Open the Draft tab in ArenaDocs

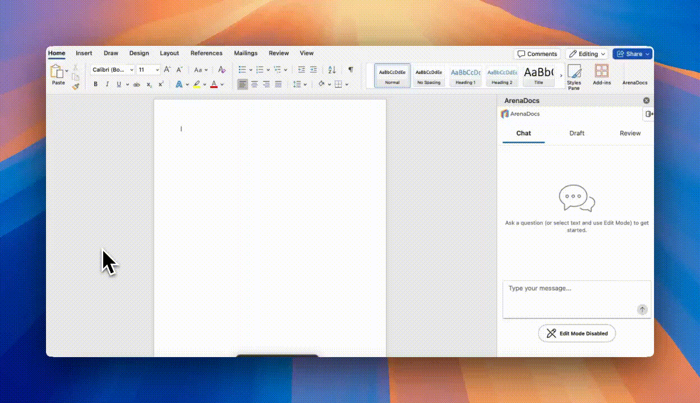coord(577,133)
